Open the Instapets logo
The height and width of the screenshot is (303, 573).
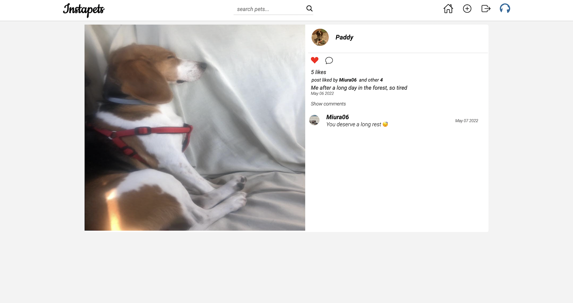[x=84, y=10]
